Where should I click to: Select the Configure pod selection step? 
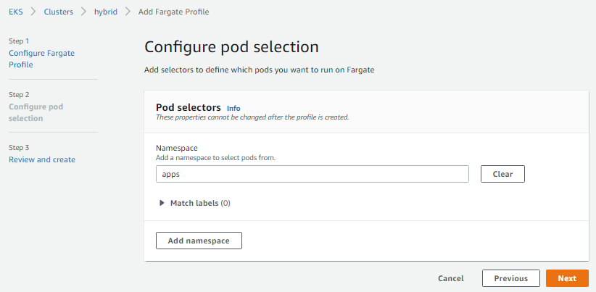[x=36, y=112]
